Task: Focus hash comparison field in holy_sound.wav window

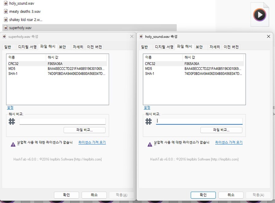Action: point(199,121)
